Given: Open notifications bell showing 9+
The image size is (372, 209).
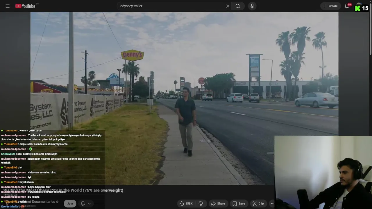Looking at the screenshot, I should click(x=347, y=6).
